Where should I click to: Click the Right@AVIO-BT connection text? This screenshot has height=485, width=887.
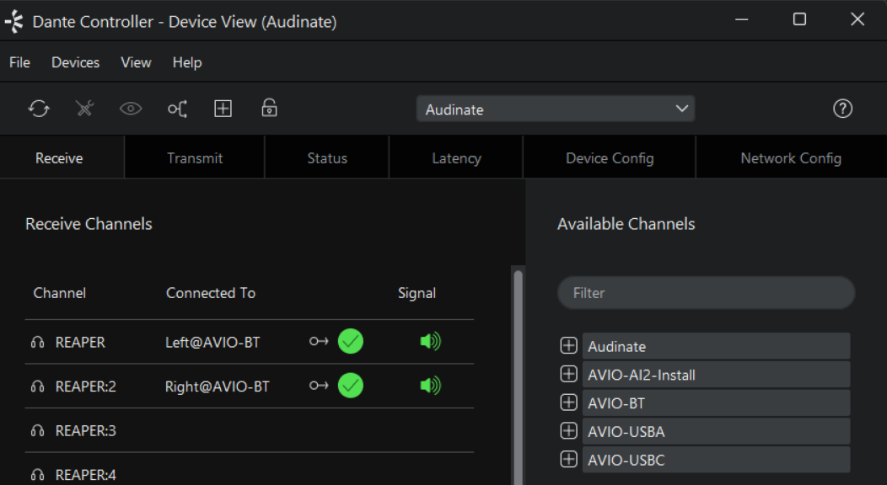point(218,386)
